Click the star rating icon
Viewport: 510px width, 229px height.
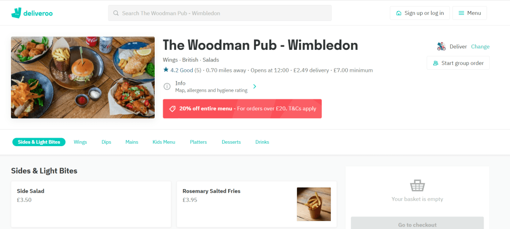tap(166, 70)
